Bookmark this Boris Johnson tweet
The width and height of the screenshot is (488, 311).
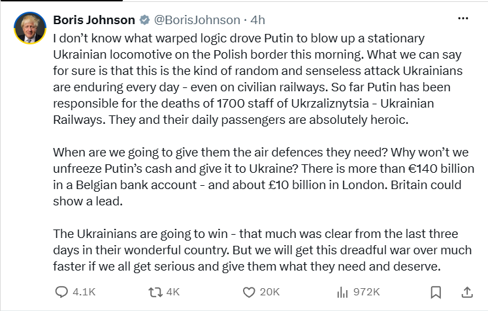(436, 292)
